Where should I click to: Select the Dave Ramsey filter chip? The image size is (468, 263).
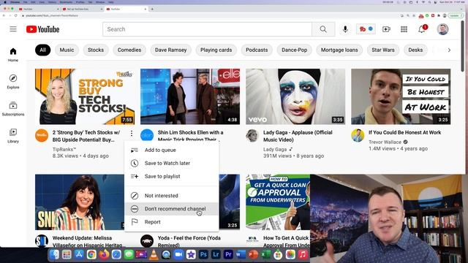point(170,50)
